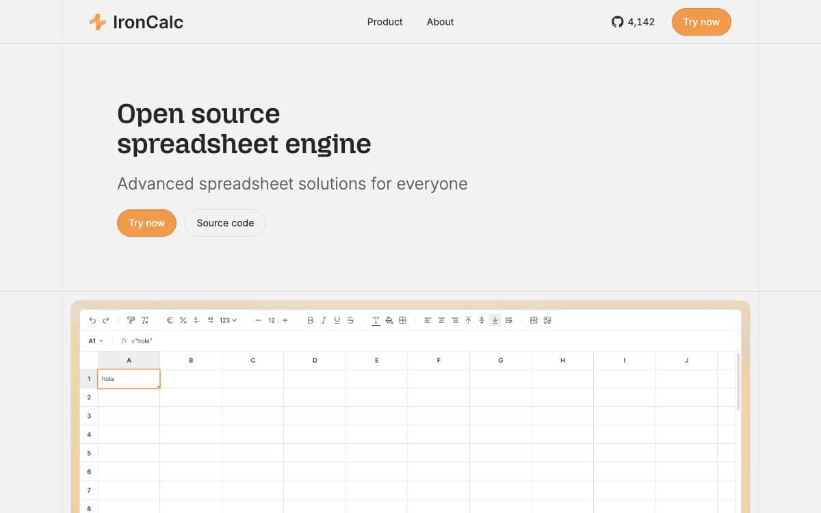The height and width of the screenshot is (513, 821).
Task: Select column I header
Action: (x=625, y=360)
